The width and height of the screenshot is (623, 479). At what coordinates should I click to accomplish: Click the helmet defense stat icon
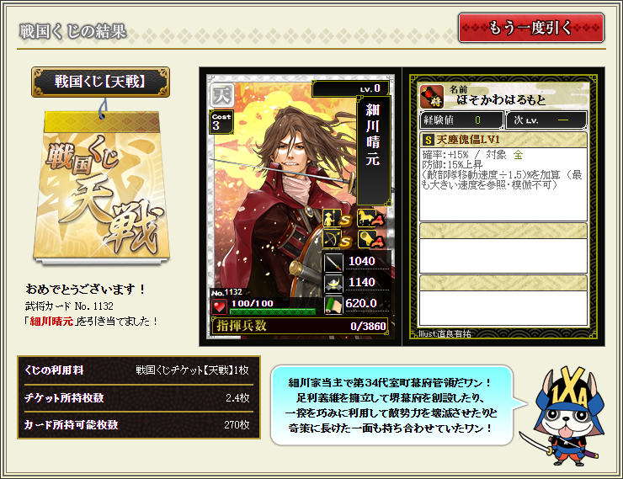pyautogui.click(x=333, y=283)
